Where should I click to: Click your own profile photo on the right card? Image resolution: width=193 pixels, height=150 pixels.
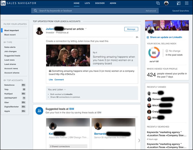[151, 30]
